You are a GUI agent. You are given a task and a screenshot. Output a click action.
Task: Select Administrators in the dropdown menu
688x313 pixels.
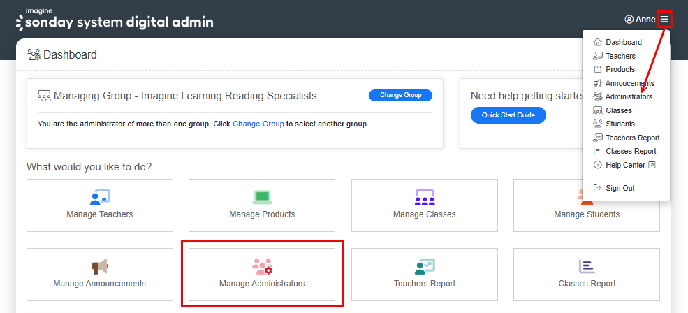pyautogui.click(x=629, y=97)
